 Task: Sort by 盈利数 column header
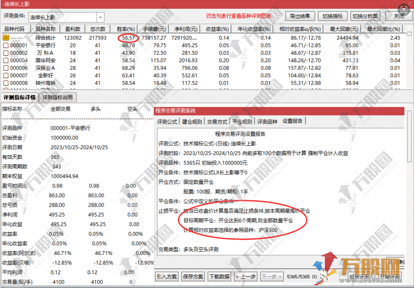pos(72,29)
